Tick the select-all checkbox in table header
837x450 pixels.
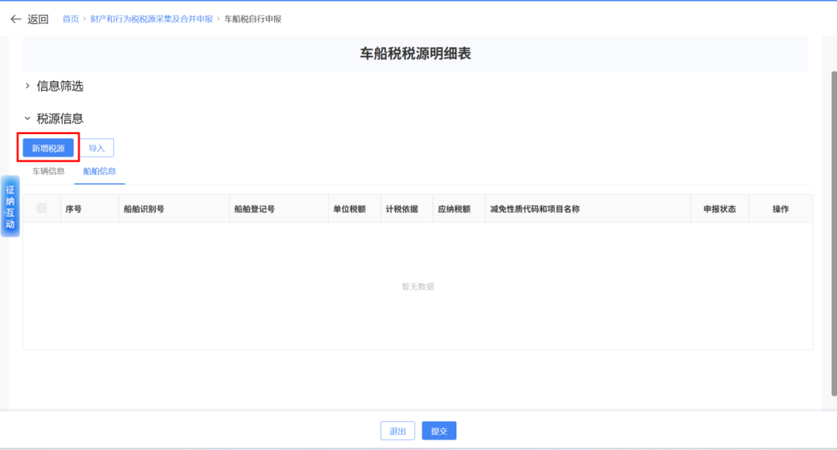pyautogui.click(x=42, y=208)
